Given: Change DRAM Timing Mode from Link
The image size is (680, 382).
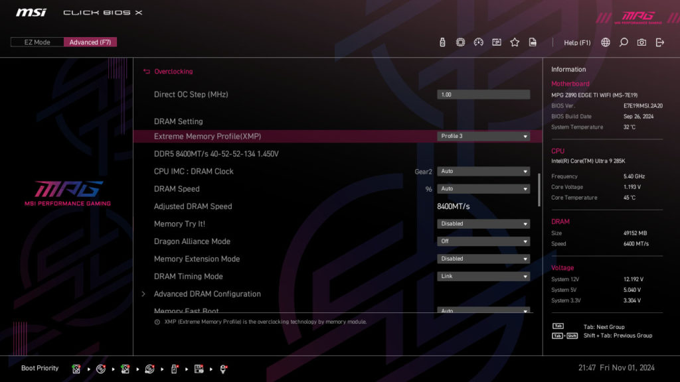Looking at the screenshot, I should click(x=483, y=276).
